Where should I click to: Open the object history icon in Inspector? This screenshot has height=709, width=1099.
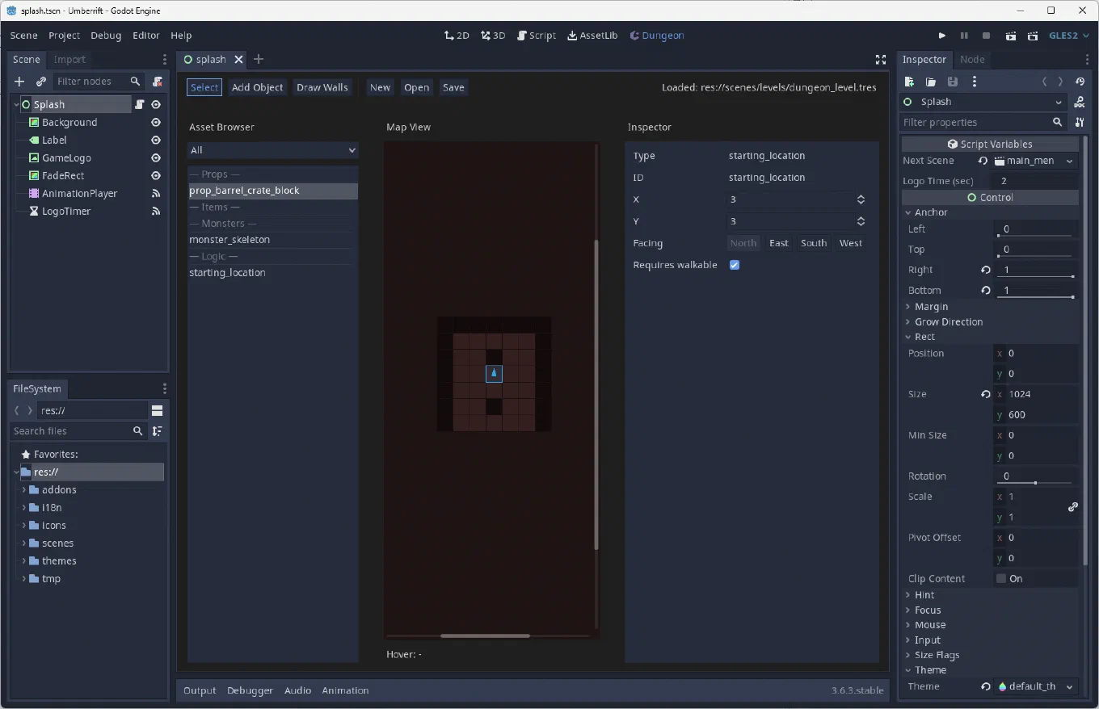(x=1080, y=82)
